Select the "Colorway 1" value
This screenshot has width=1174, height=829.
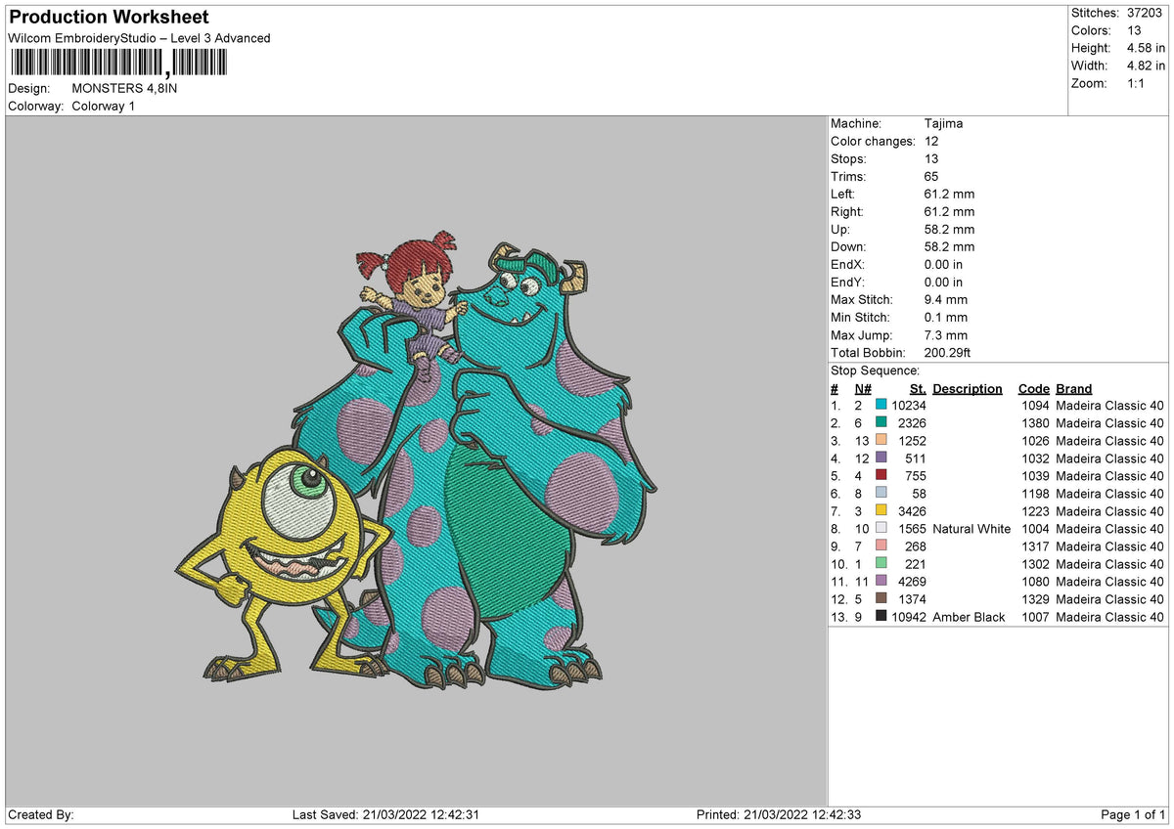pos(104,106)
